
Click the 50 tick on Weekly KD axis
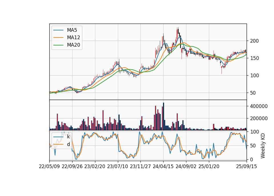253,145
